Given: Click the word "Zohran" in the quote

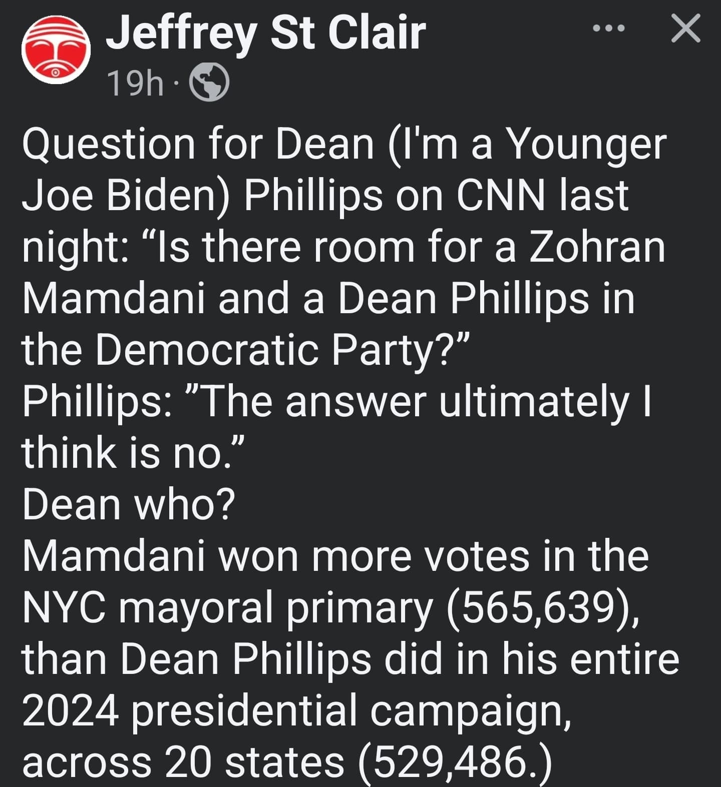Looking at the screenshot, I should [x=598, y=247].
